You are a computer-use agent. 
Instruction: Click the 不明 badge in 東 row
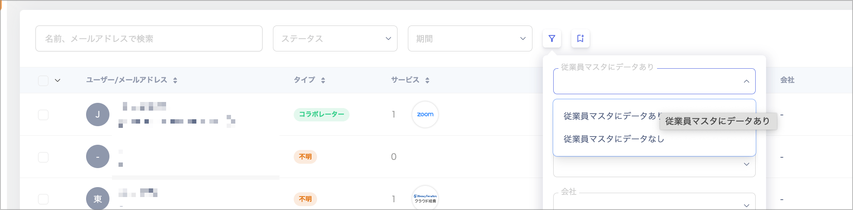[x=305, y=199]
